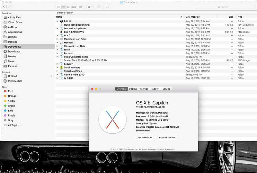
Task: Open Pictures in sidebar
Action: tap(13, 66)
